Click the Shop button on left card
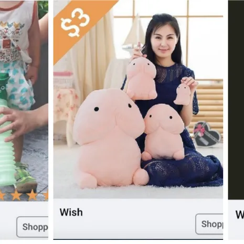This screenshot has height=244, width=244. (x=33, y=227)
